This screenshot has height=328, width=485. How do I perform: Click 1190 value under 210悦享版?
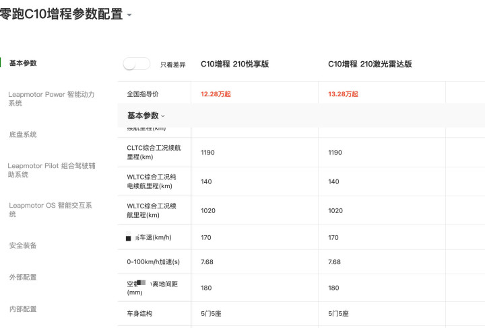207,153
